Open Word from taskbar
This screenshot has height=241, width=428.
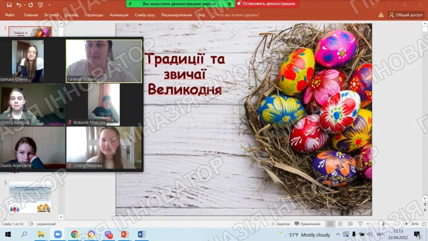tap(141, 235)
